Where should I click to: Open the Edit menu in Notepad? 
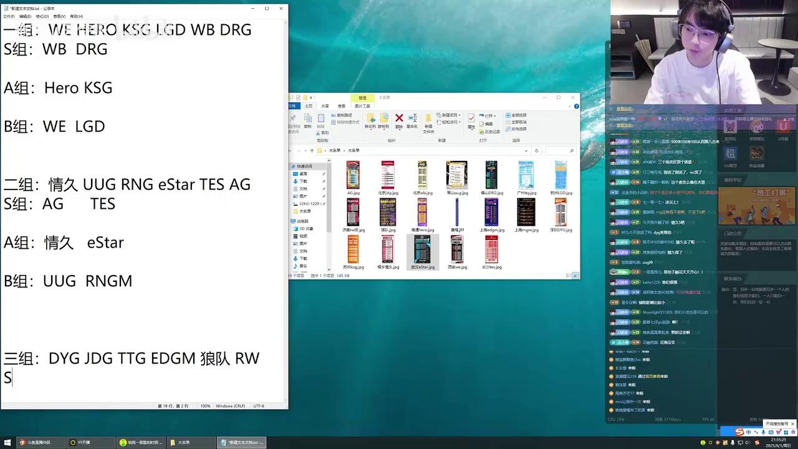[x=26, y=16]
